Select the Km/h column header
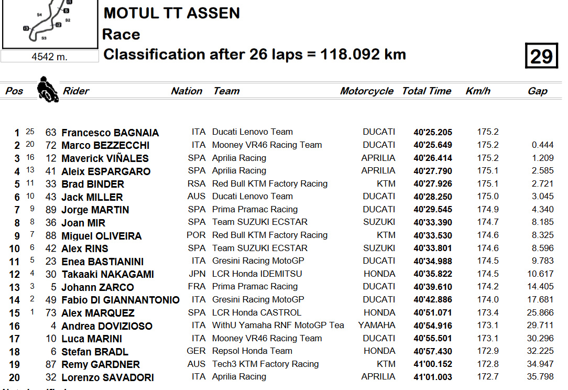The width and height of the screenshot is (568, 390). (x=478, y=91)
